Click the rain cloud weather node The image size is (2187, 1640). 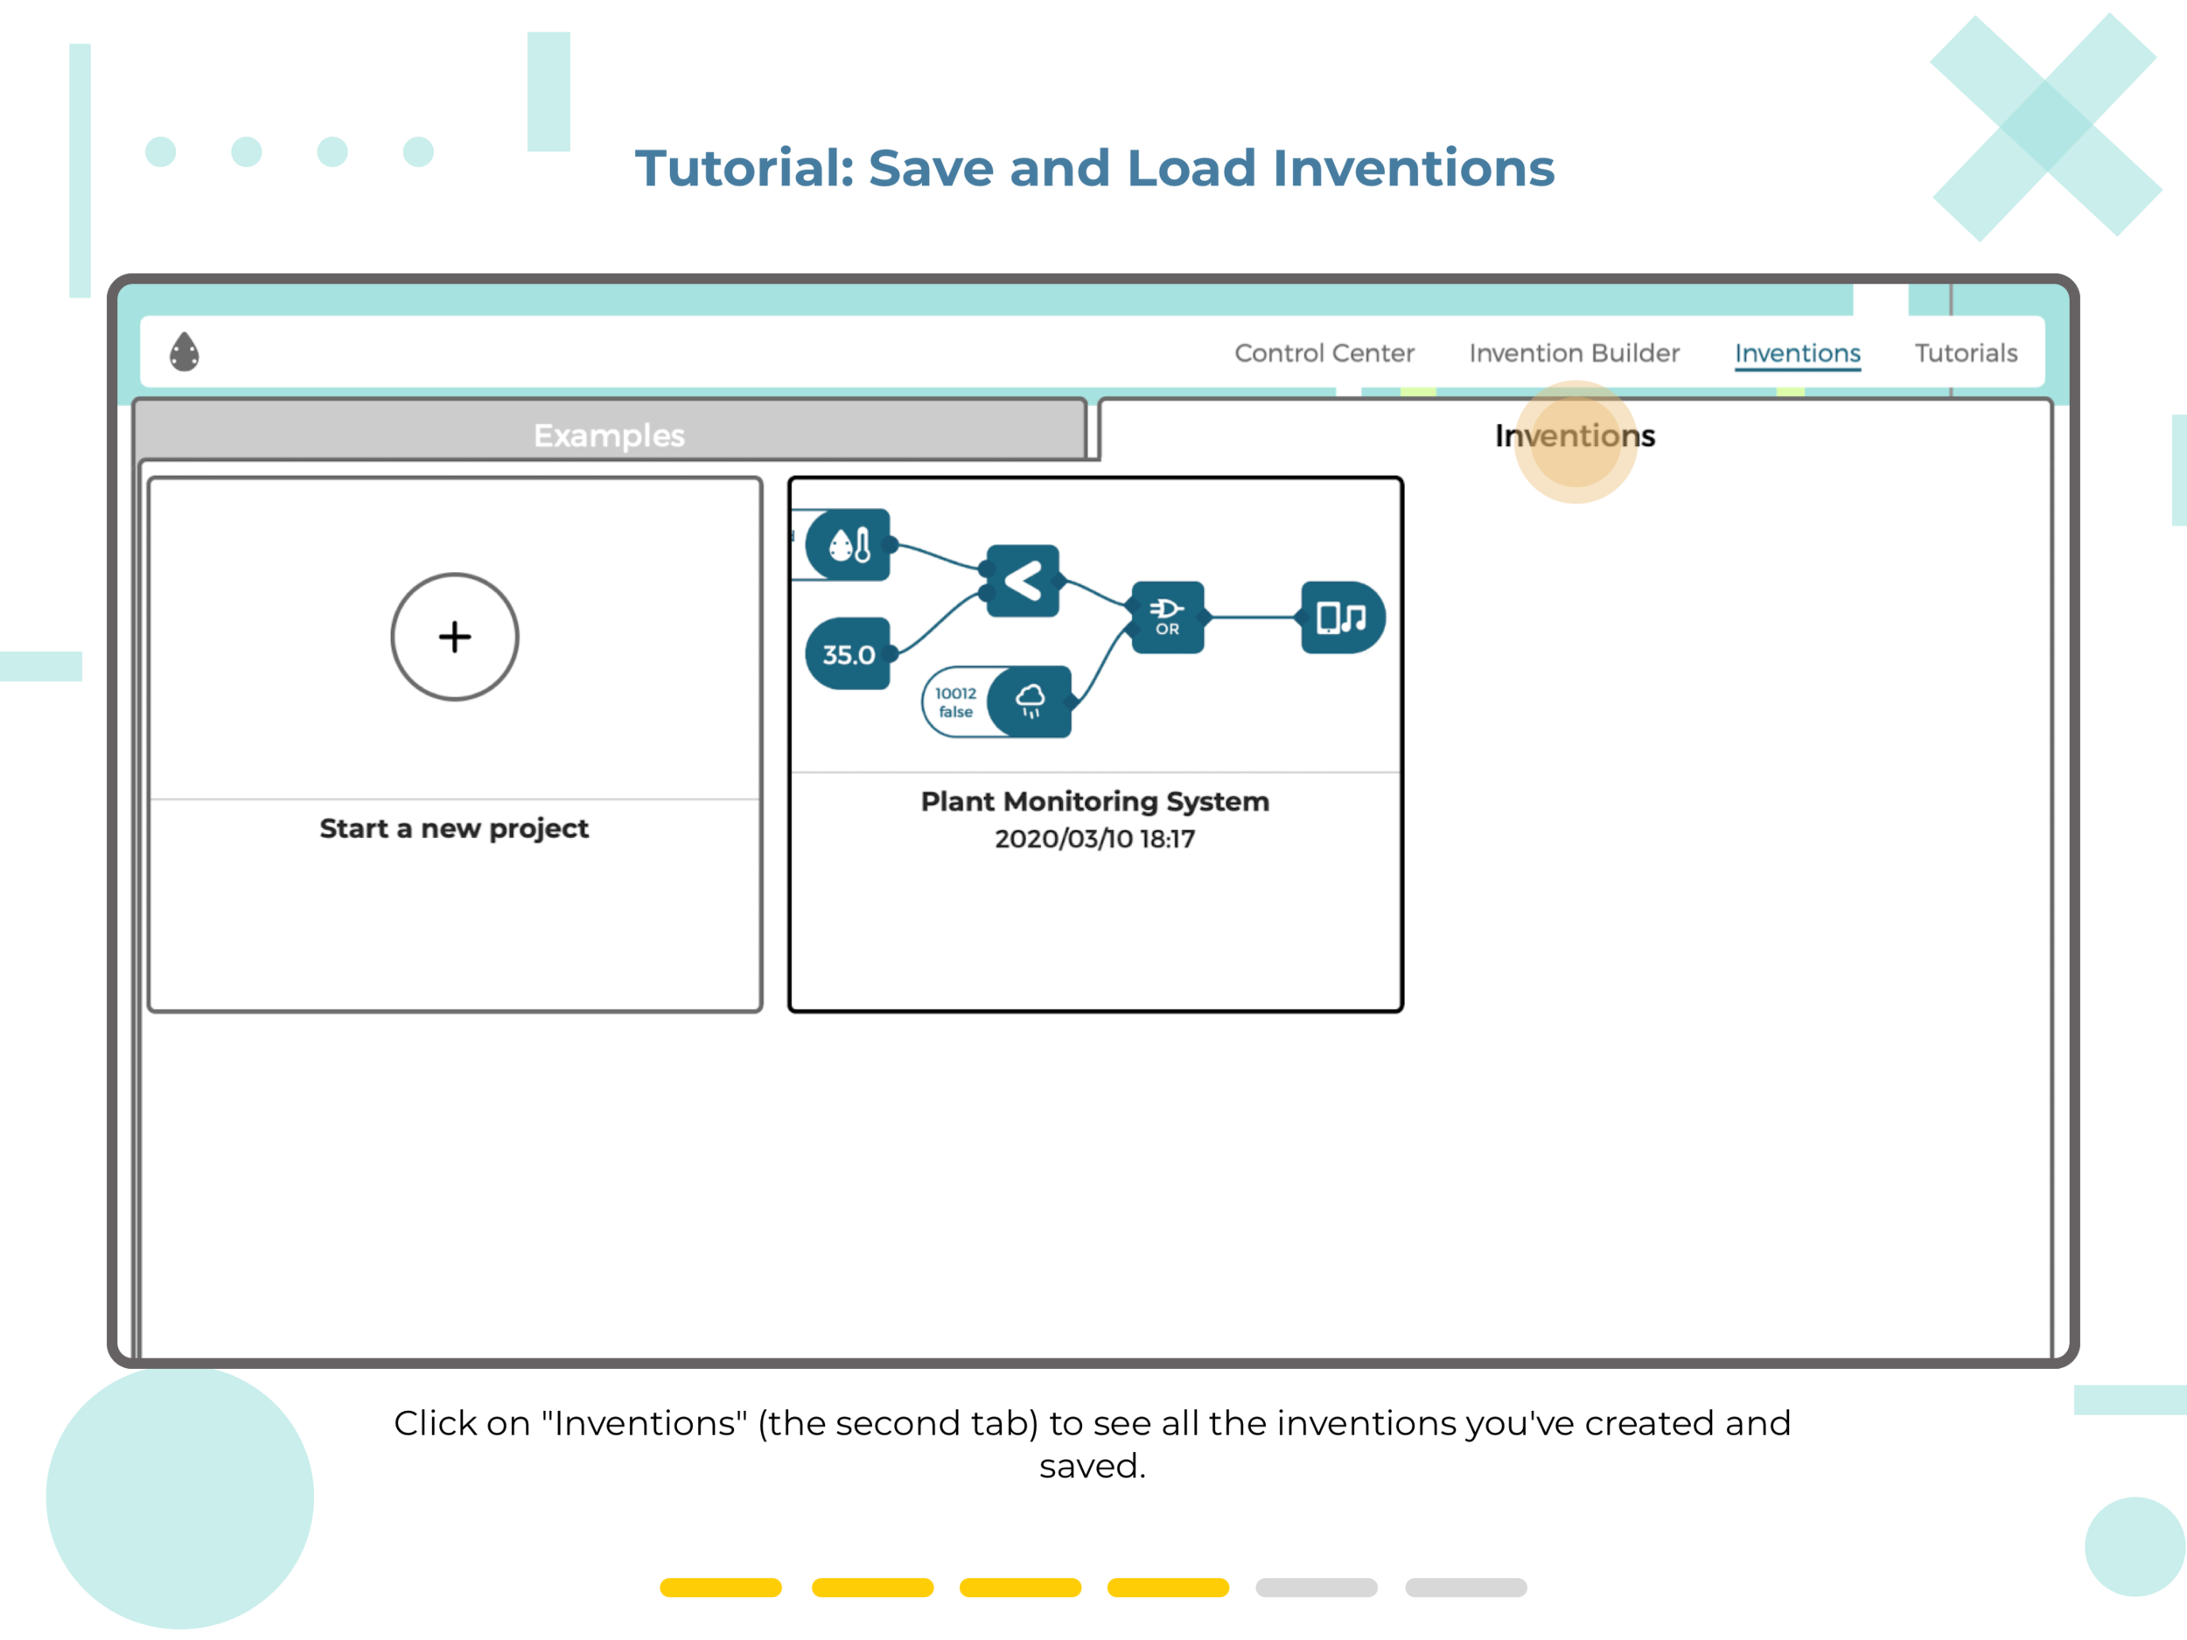pos(1031,701)
